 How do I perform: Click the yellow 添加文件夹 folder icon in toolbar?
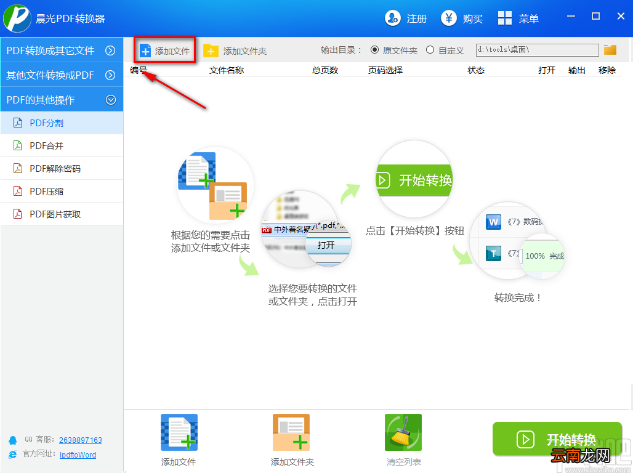(211, 51)
